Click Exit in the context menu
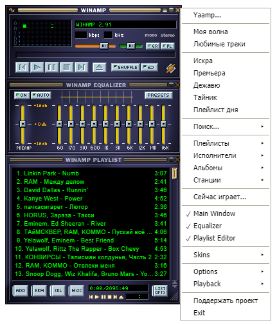This screenshot has height=325, width=277. pyautogui.click(x=226, y=313)
